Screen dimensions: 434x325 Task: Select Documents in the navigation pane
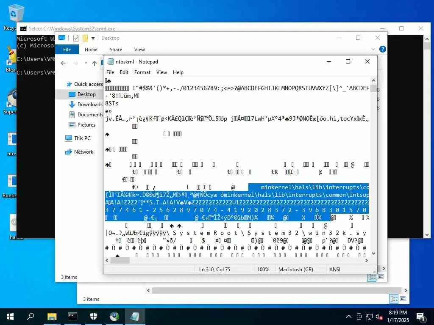(86, 114)
